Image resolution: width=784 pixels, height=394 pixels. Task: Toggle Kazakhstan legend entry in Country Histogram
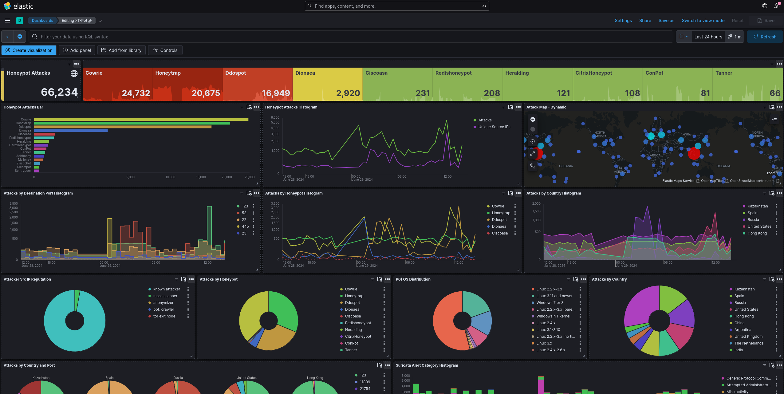pyautogui.click(x=757, y=206)
